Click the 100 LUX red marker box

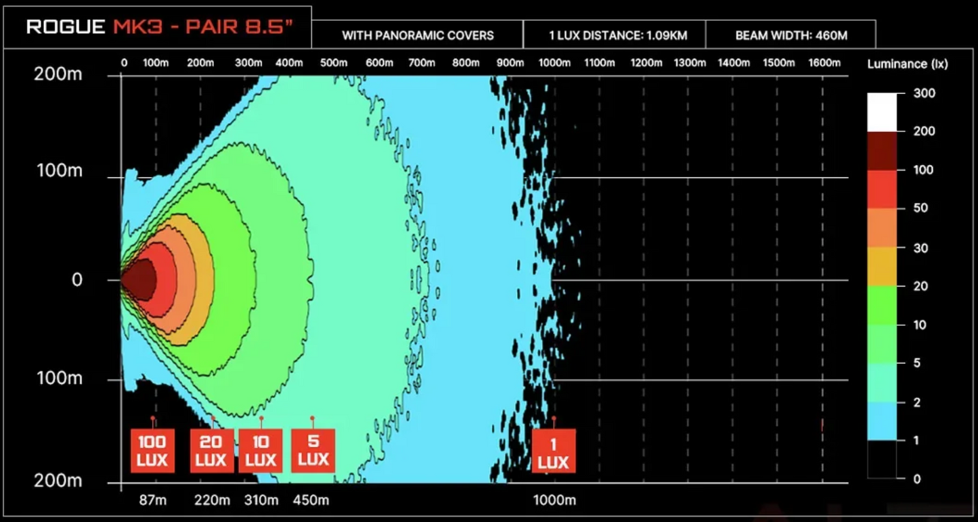(x=152, y=451)
